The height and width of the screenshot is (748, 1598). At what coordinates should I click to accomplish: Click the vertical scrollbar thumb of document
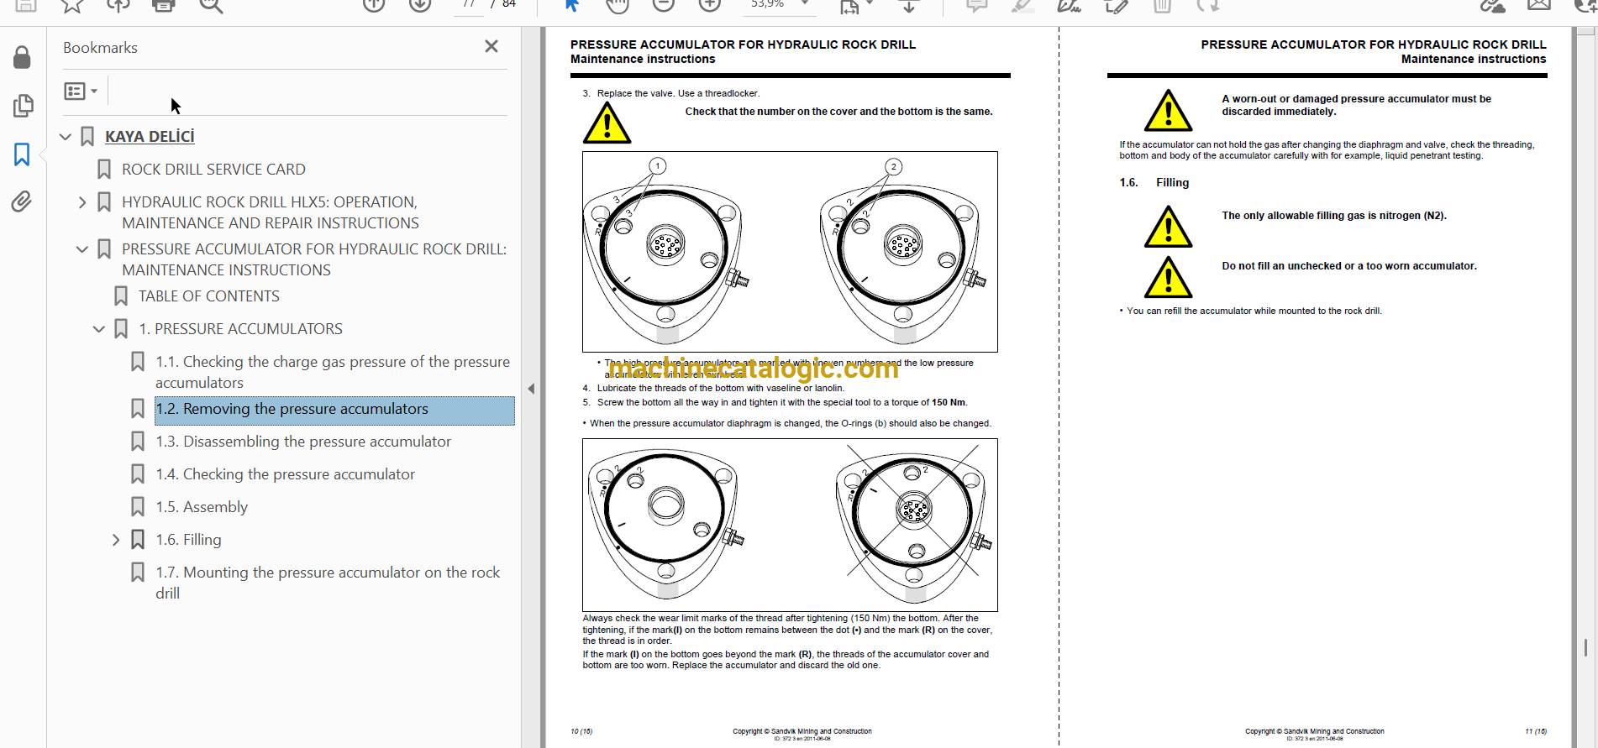[x=1585, y=646]
